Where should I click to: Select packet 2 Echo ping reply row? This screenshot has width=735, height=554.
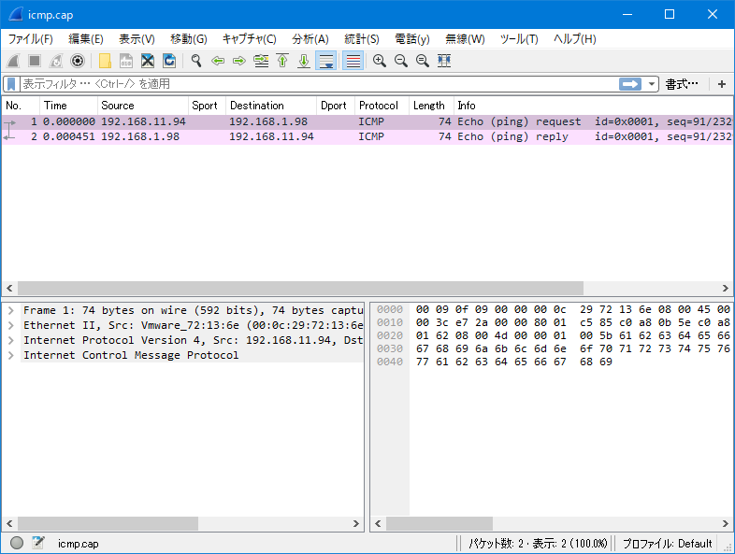pos(367,136)
